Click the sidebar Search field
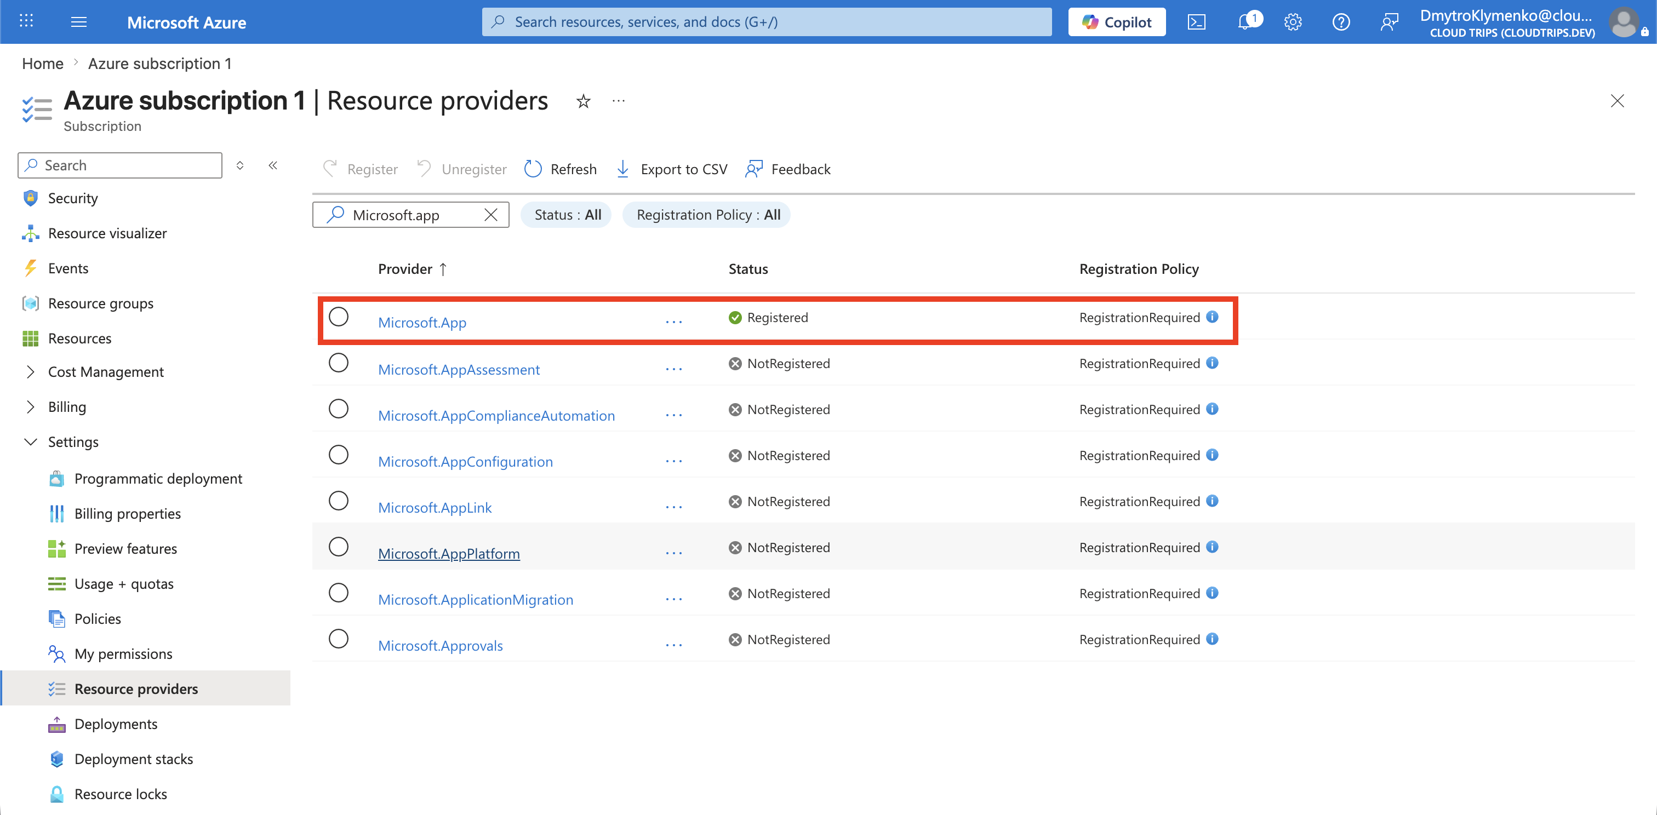Viewport: 1657px width, 815px height. (121, 165)
